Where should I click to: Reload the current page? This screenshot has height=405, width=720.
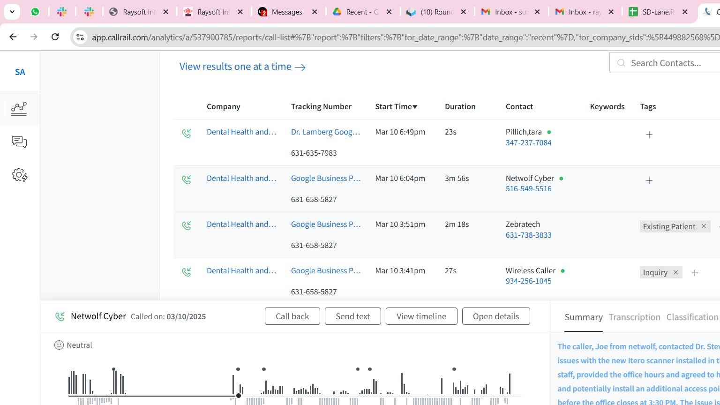55,37
